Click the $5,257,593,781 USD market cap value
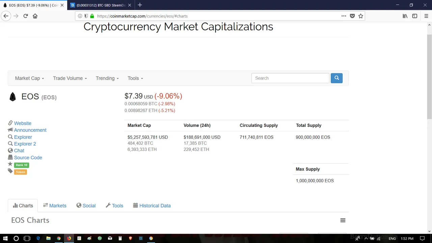Viewport: 432px width, 243px height. (x=147, y=137)
